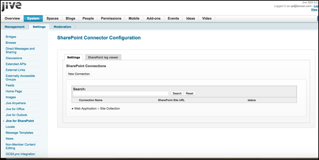
Task: Open Extended APIs settings
Action: [16, 64]
